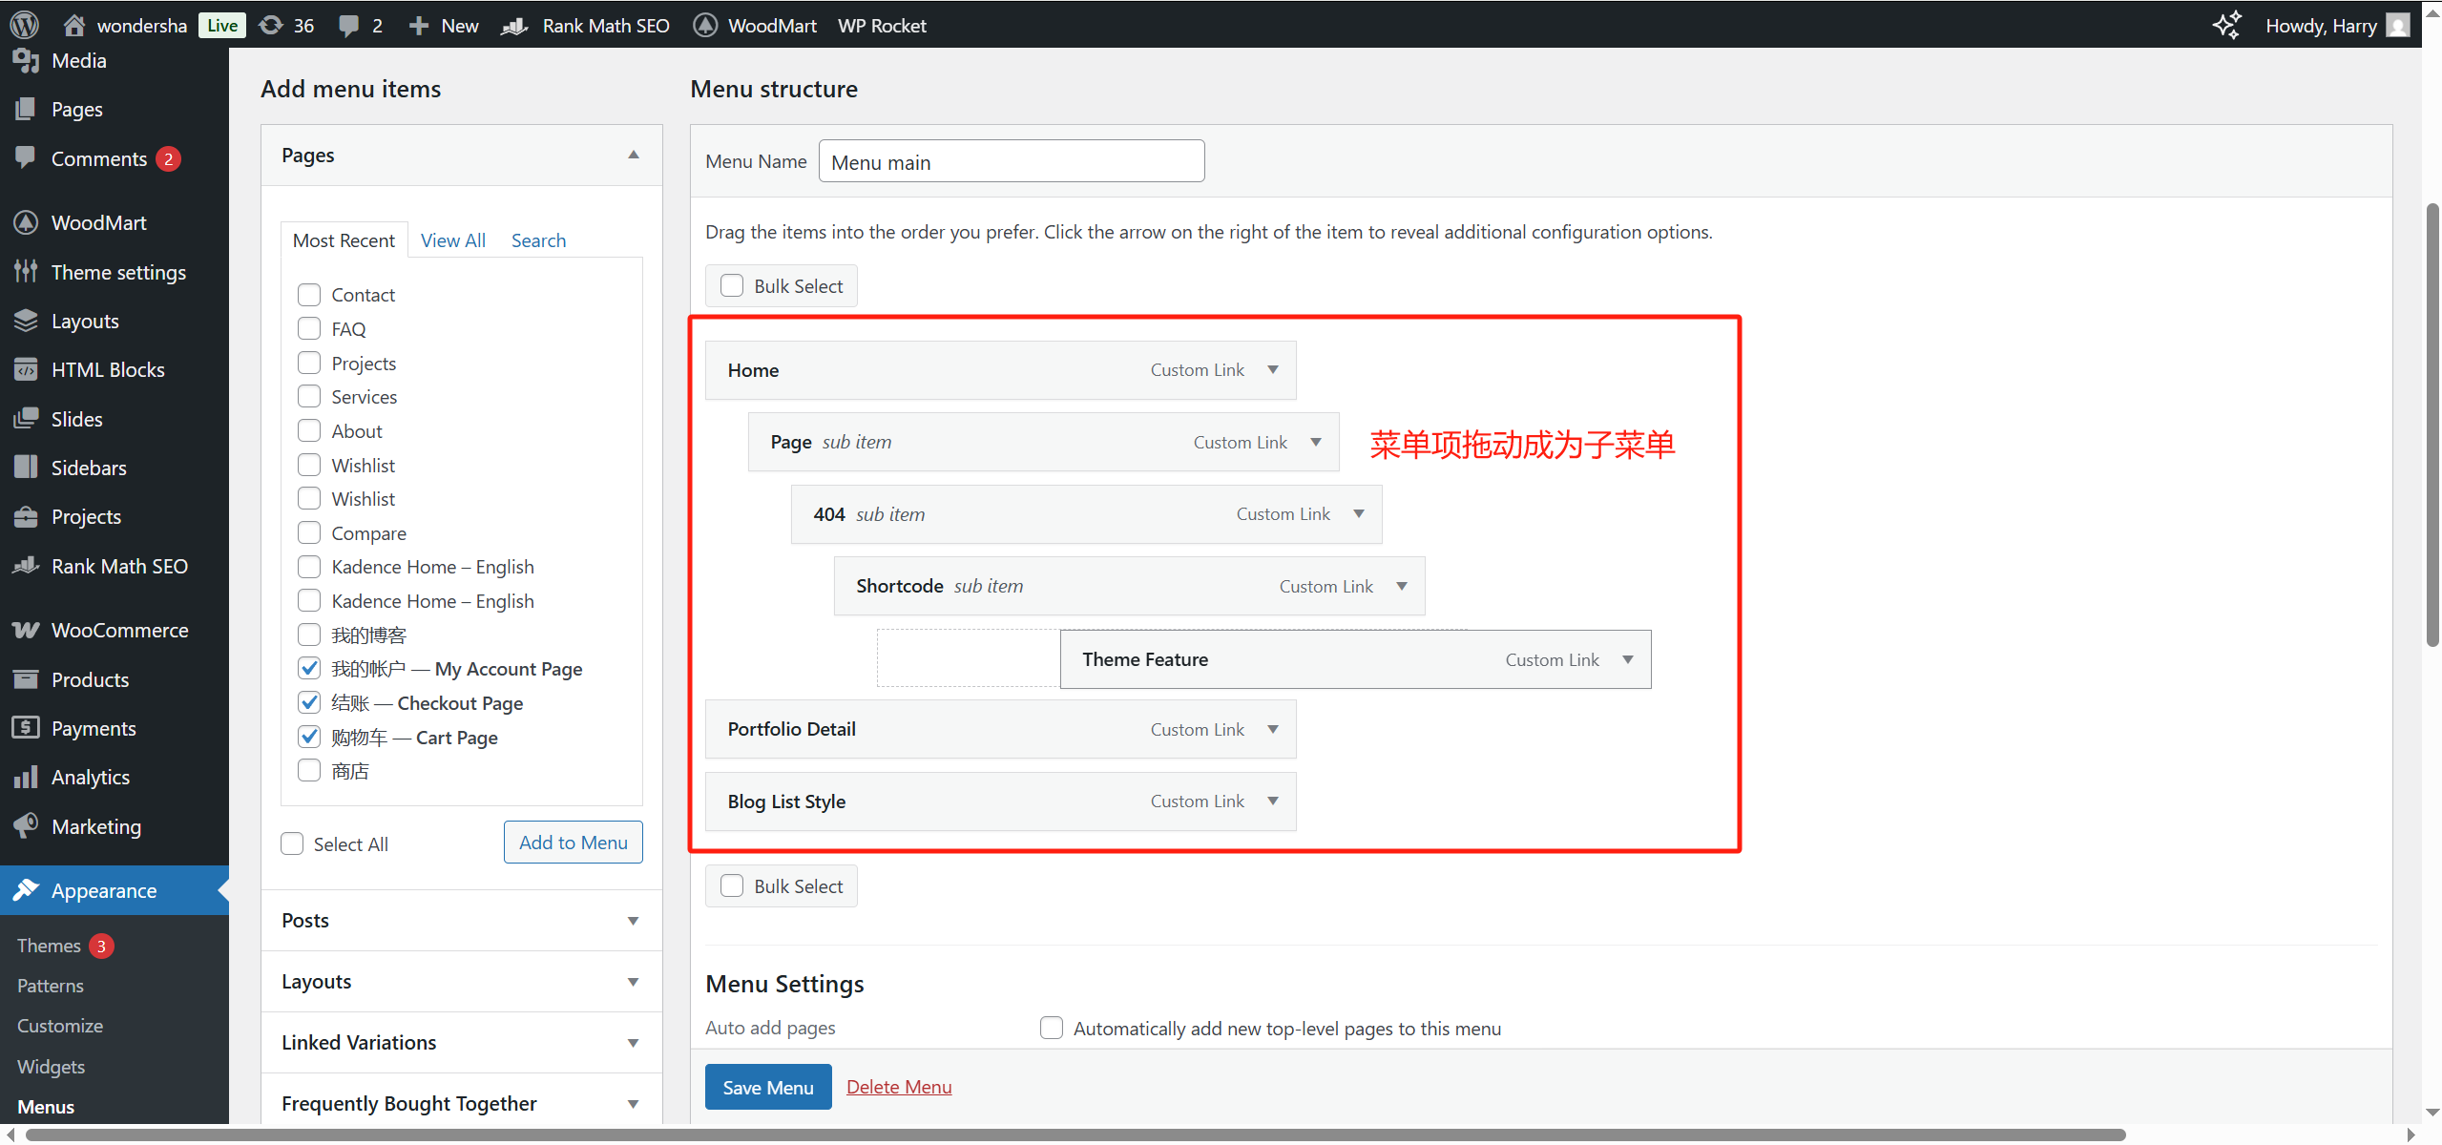The image size is (2442, 1145).
Task: Enable Automatically add new top-level pages
Action: (1050, 1028)
